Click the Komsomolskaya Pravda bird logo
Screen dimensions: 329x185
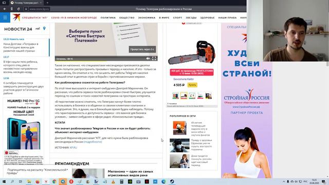point(16,17)
